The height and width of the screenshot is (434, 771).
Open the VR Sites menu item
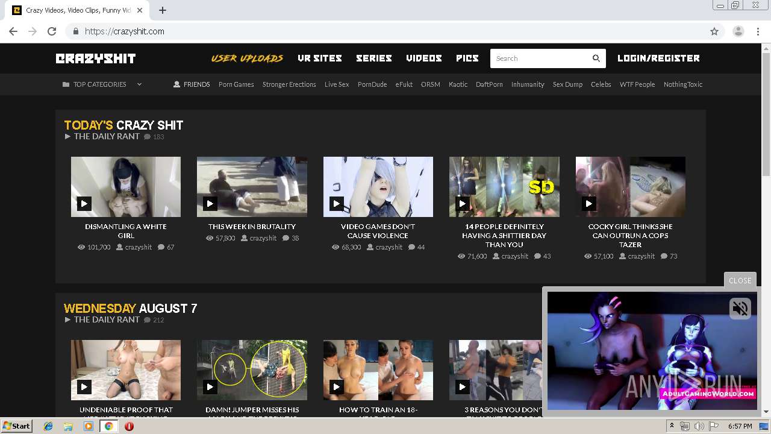[320, 58]
